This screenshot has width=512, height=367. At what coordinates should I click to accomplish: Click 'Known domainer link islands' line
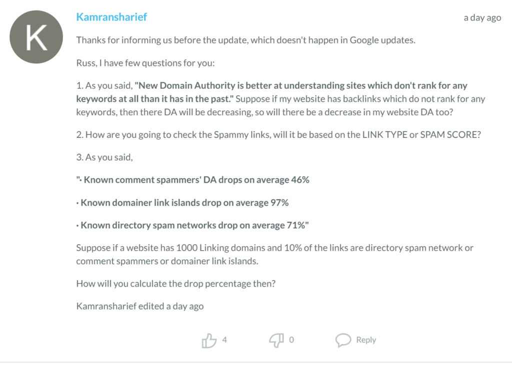182,203
